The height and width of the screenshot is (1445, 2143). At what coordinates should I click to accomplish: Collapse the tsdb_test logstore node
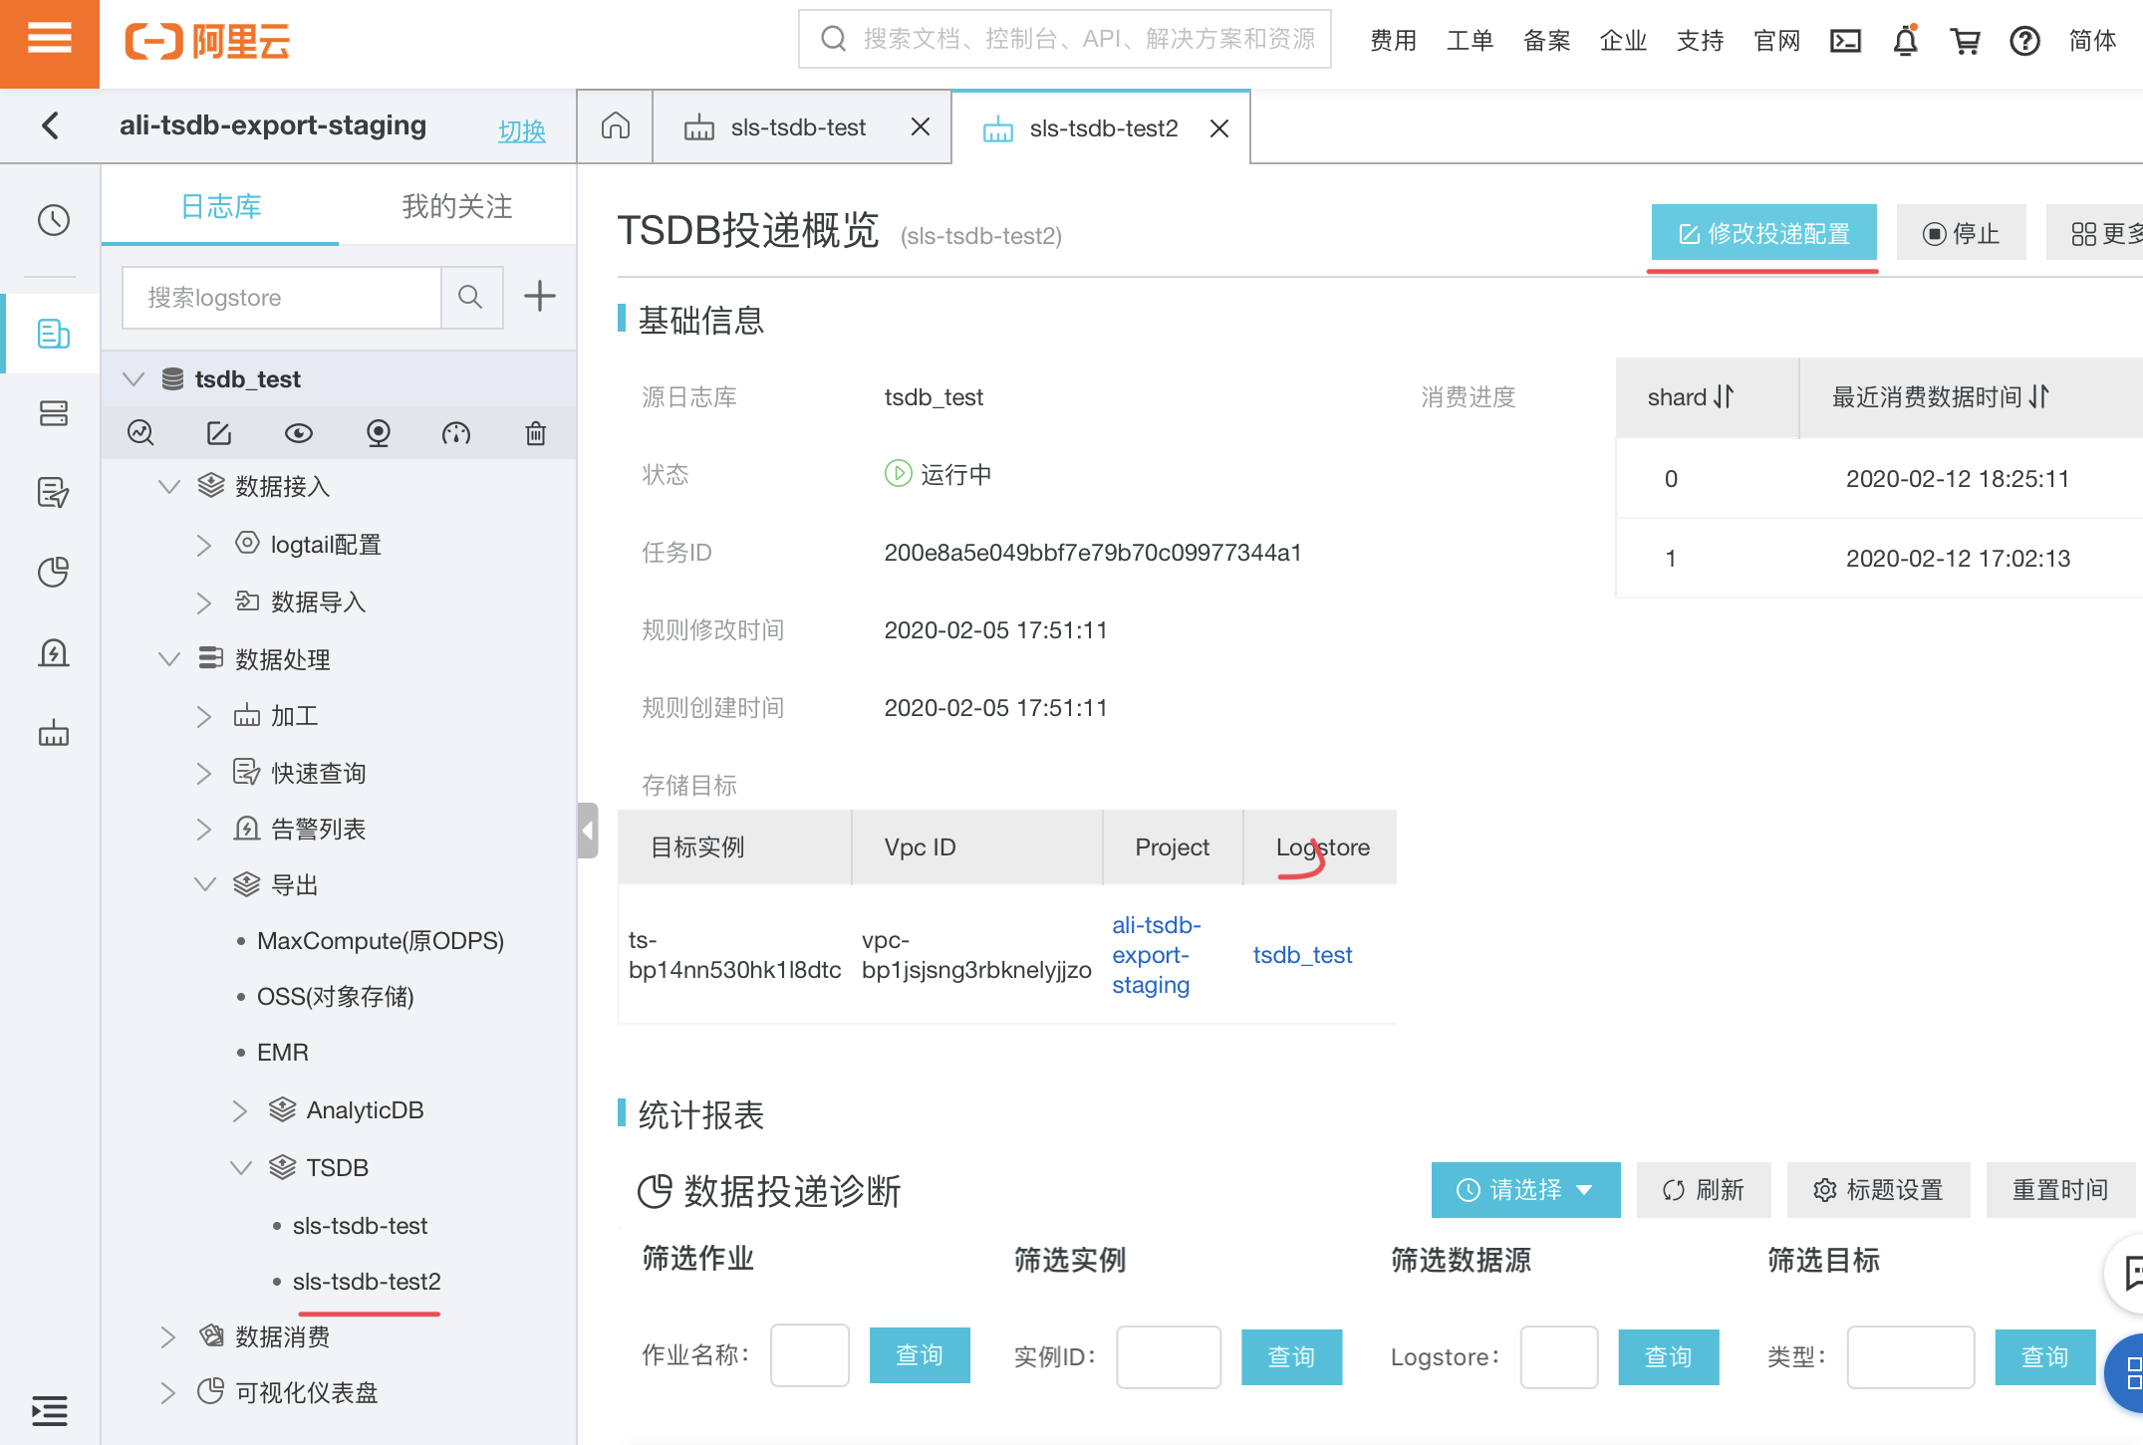tap(134, 379)
